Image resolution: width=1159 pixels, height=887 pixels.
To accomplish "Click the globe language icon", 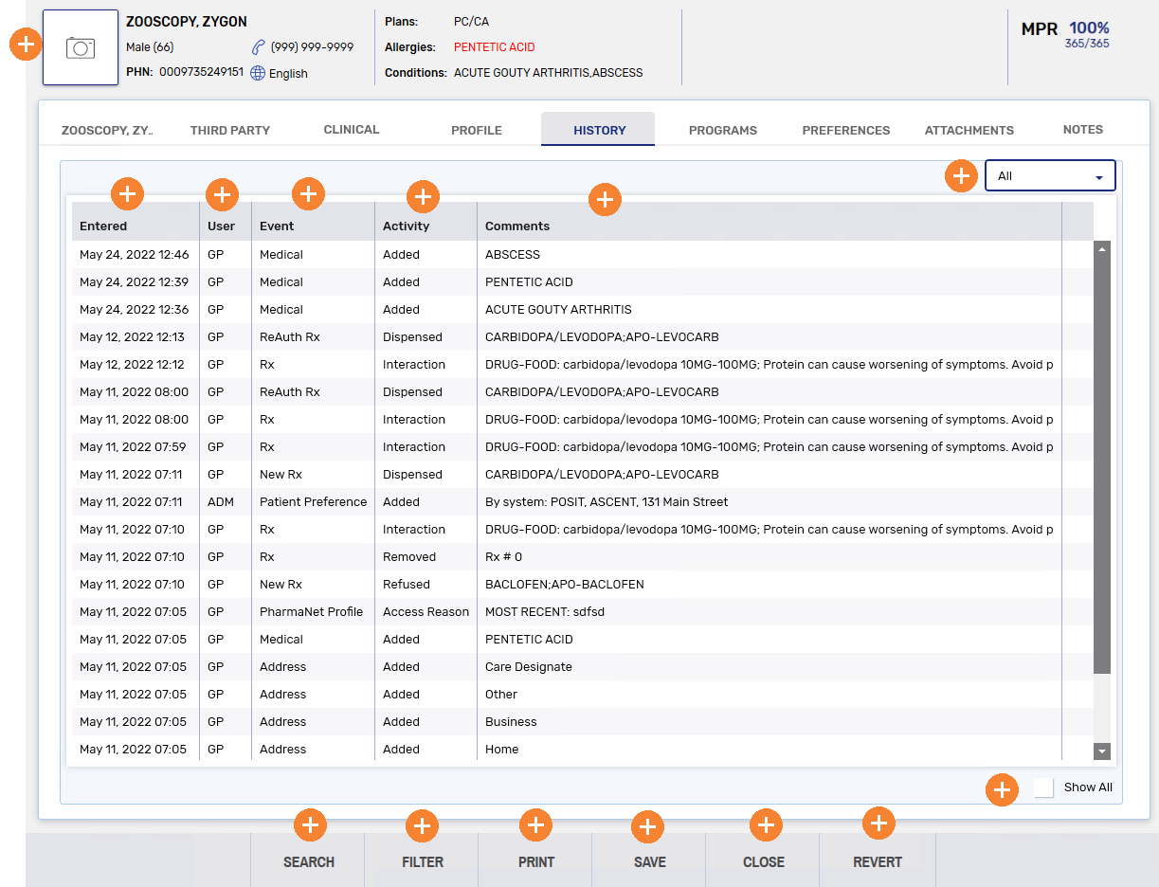I will point(258,73).
